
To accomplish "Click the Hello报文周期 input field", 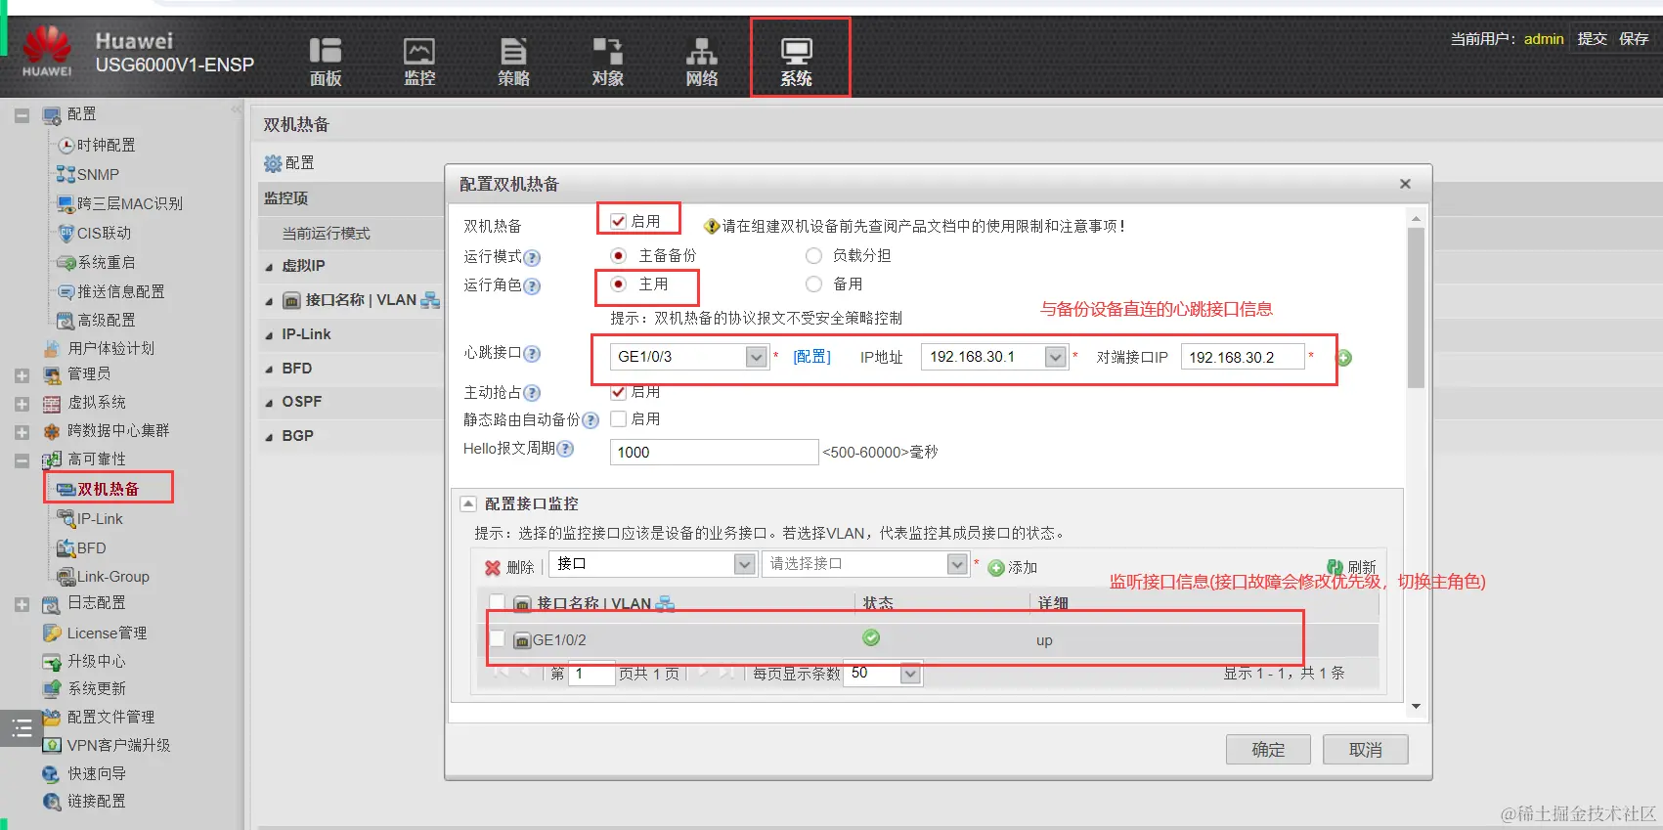I will (x=714, y=452).
